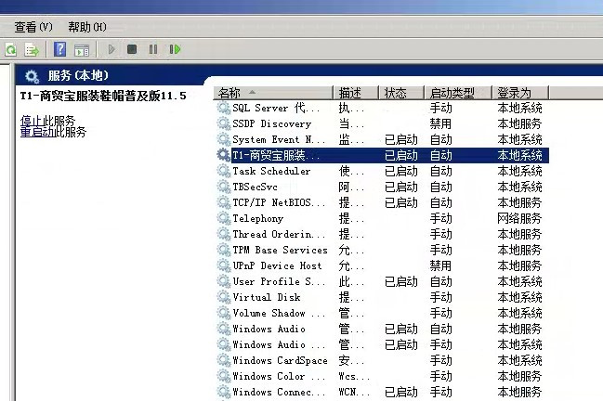The width and height of the screenshot is (603, 401).
Task: Sort by the 名称 column header
Action: 273,93
